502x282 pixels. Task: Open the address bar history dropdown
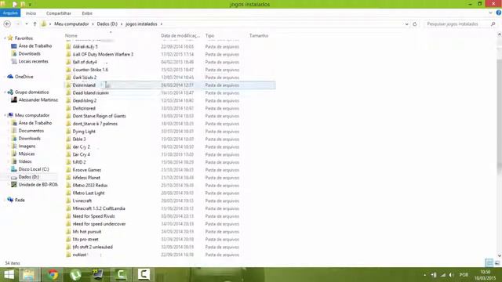click(406, 24)
